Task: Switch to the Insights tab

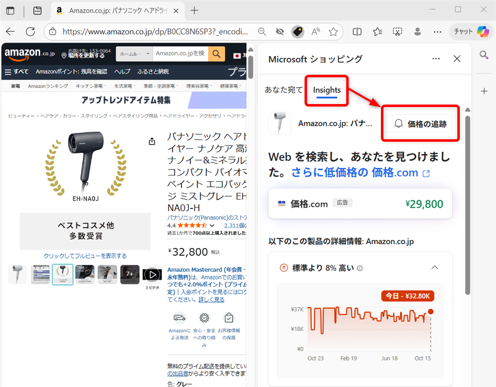Action: 326,91
